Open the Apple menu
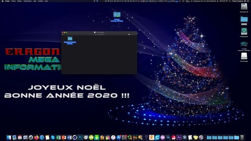 pos(3,1)
